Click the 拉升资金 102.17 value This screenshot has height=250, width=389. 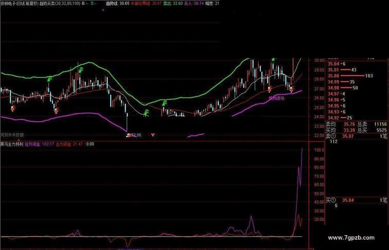tap(40, 144)
